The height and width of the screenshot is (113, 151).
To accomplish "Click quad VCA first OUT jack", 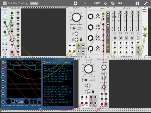I will (108, 14).
